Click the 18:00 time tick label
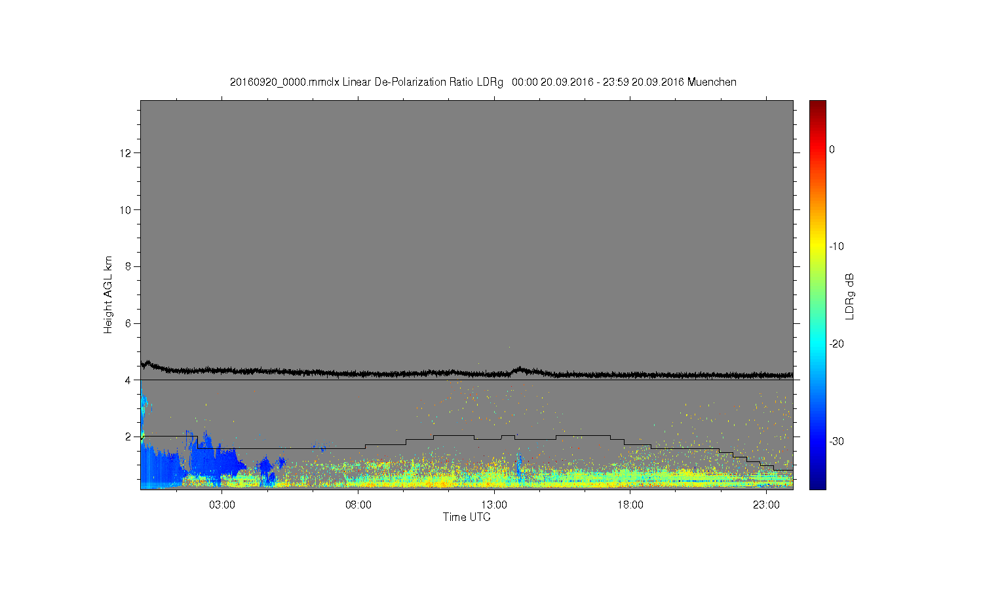The image size is (983, 589). click(x=630, y=505)
